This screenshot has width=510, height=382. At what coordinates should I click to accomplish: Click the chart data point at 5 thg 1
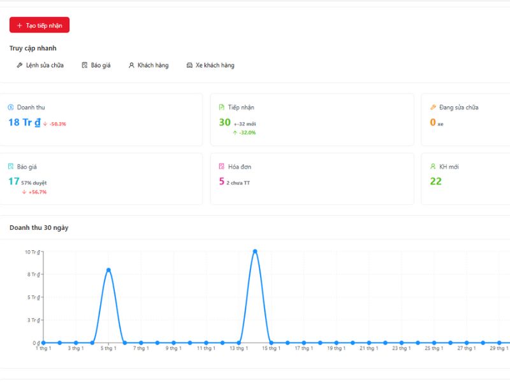pos(108,270)
